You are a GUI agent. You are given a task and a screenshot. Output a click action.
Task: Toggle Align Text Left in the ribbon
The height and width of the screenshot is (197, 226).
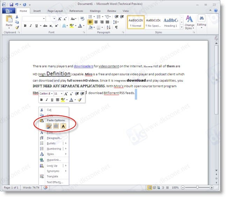[x=90, y=22]
